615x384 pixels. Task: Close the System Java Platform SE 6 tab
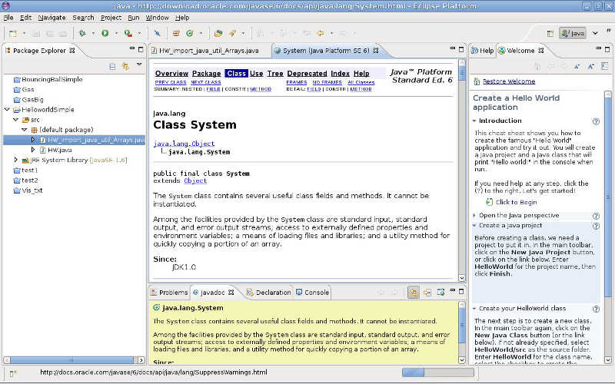tap(376, 51)
